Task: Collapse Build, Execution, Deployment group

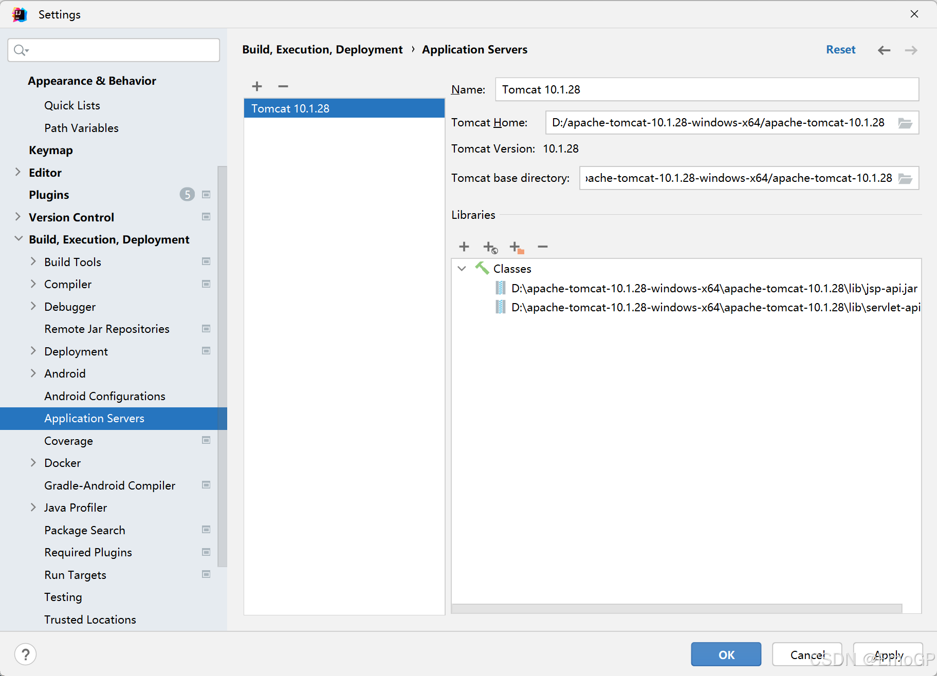Action: pos(19,239)
